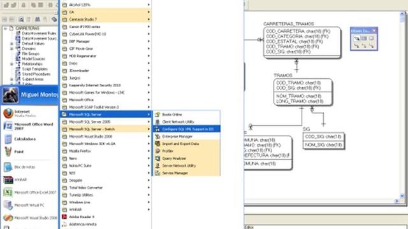This screenshot has height=229, width=408.
Task: Click NOM_SIG attribute in SIG entity
Action: pos(323,145)
